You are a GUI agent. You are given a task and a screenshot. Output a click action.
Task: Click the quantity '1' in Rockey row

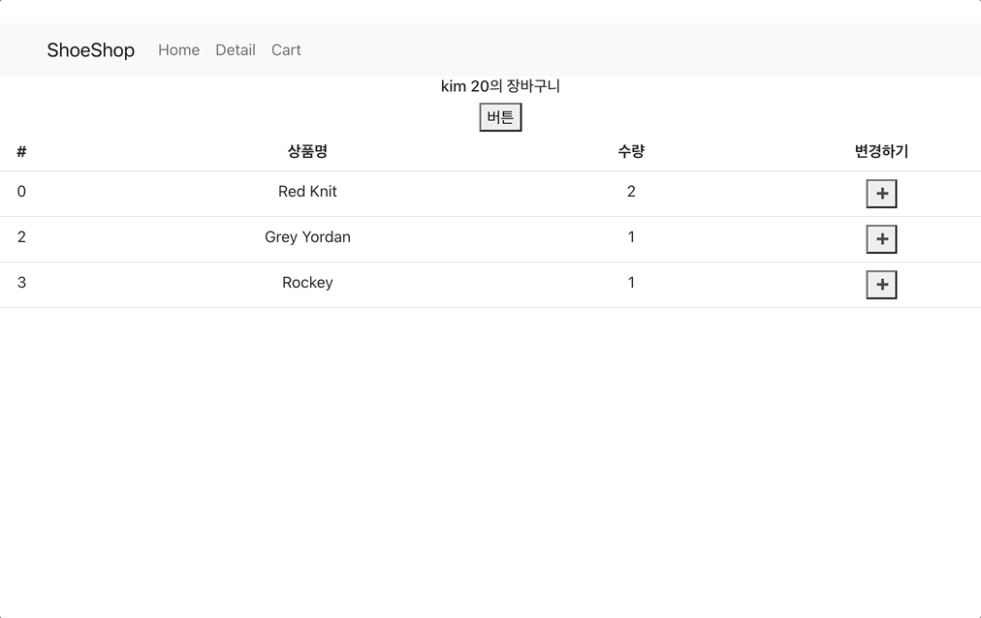(x=631, y=283)
